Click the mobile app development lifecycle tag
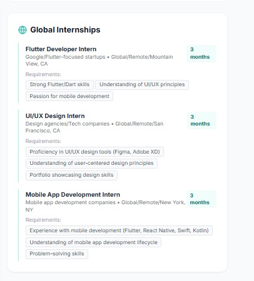 pyautogui.click(x=93, y=242)
